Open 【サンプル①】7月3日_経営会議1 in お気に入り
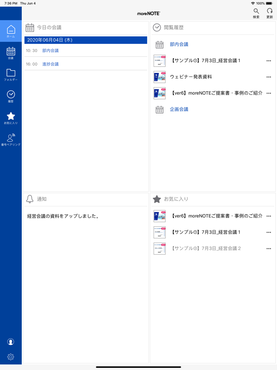Viewport: 277px width, 370px height. (x=205, y=232)
